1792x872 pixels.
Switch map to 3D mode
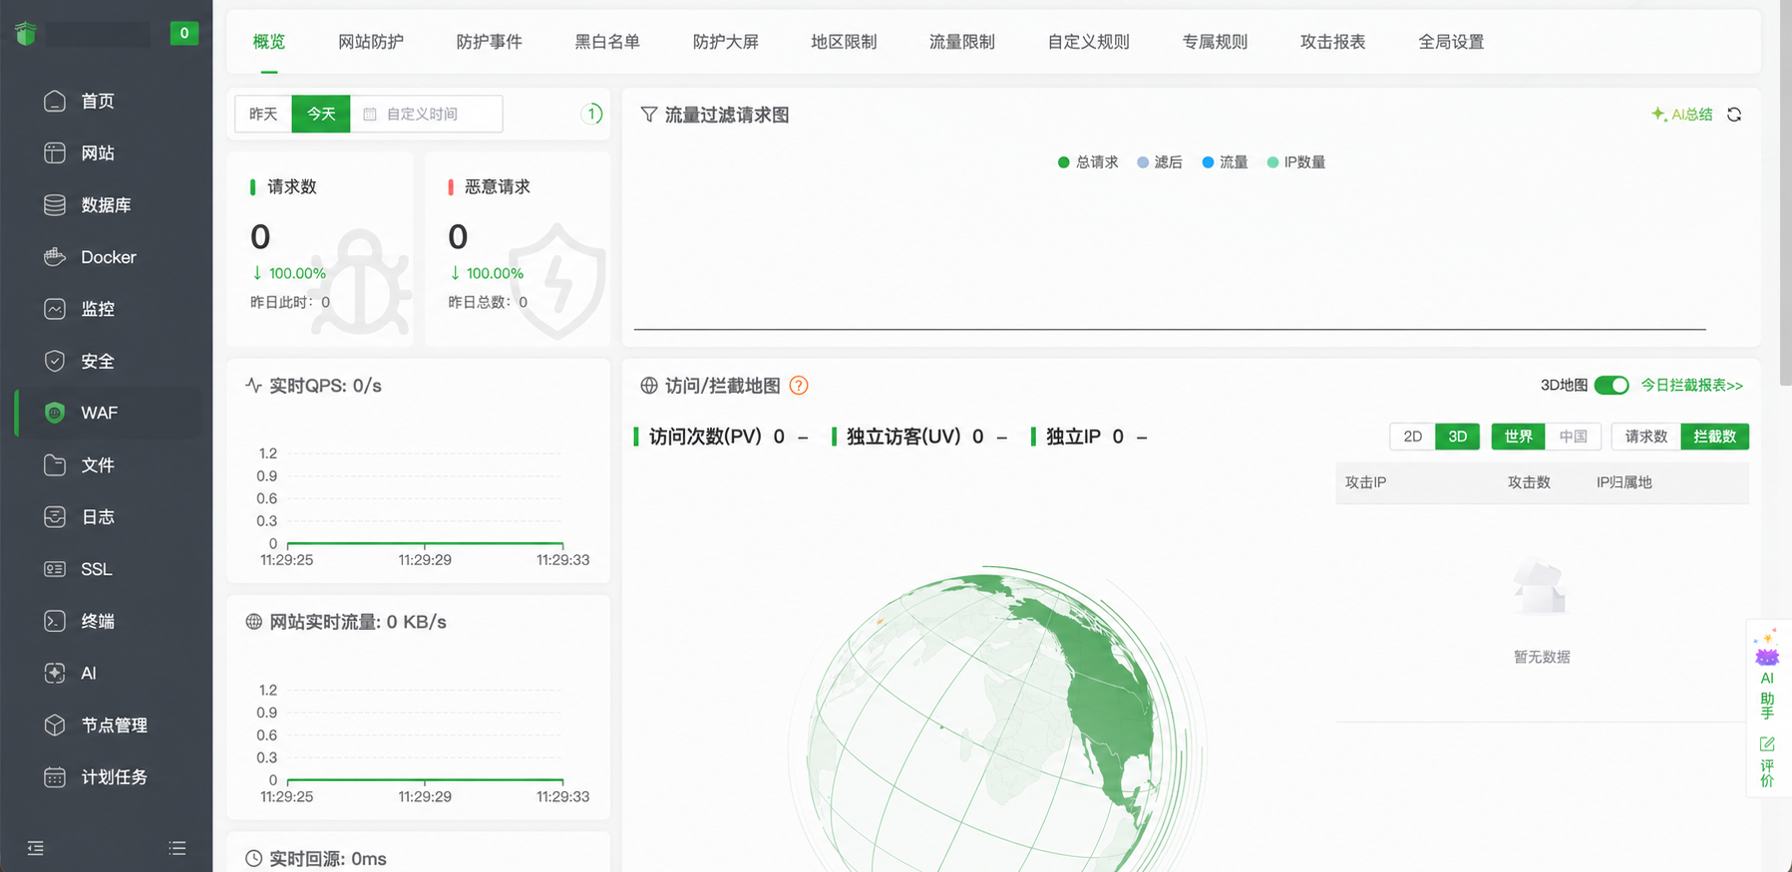[1458, 436]
